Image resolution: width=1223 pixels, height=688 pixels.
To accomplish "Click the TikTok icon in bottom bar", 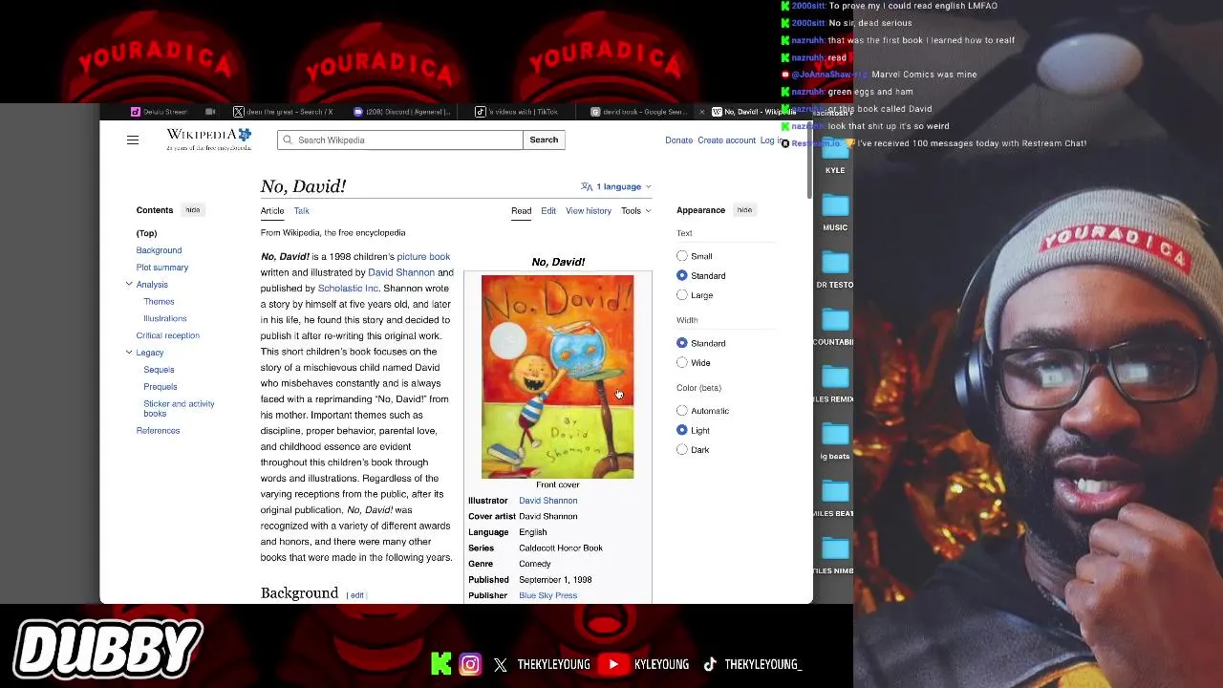I will 710,664.
